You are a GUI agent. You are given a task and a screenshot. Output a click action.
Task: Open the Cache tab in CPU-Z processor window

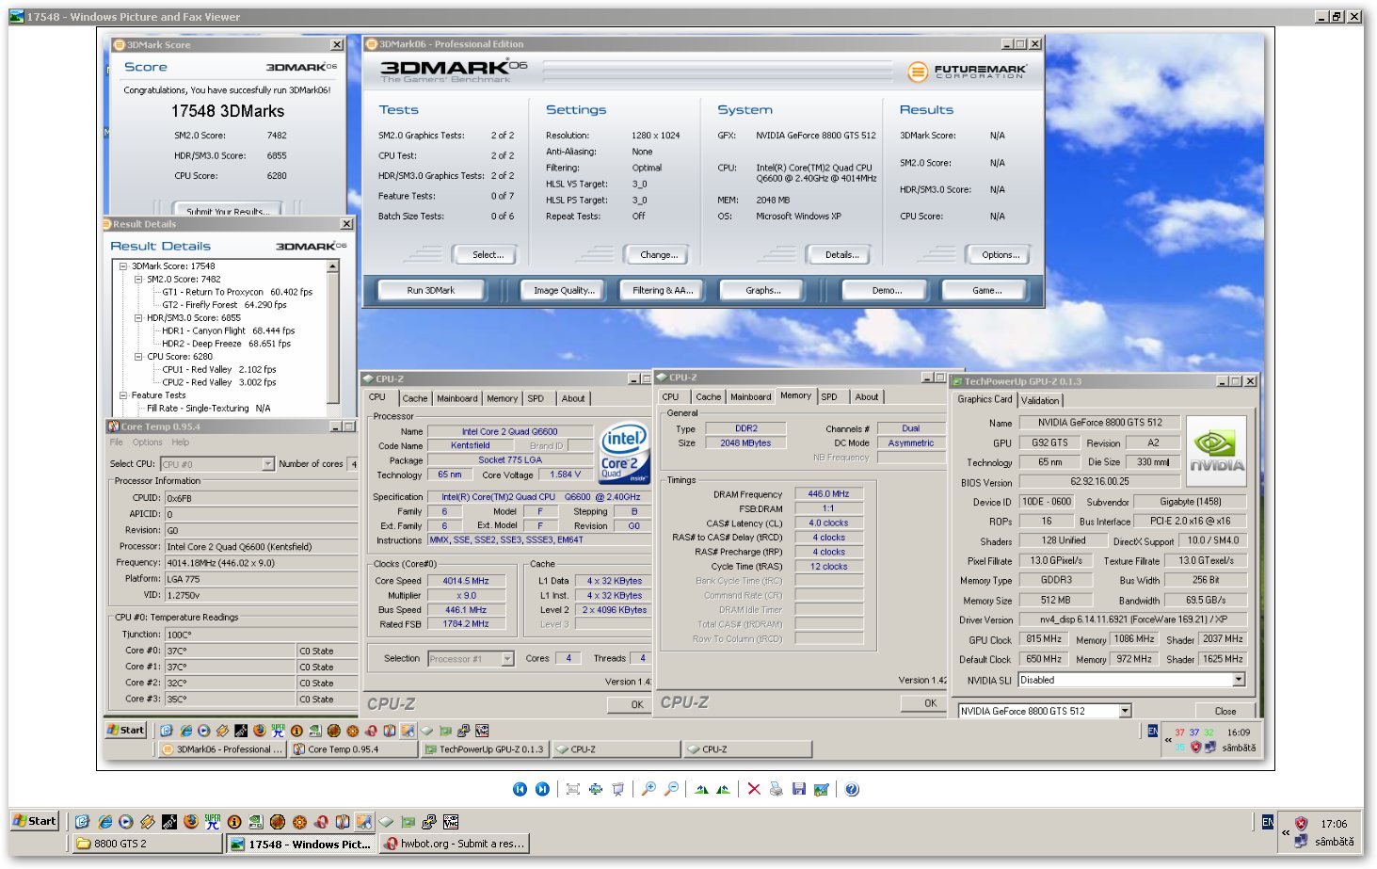click(x=415, y=398)
